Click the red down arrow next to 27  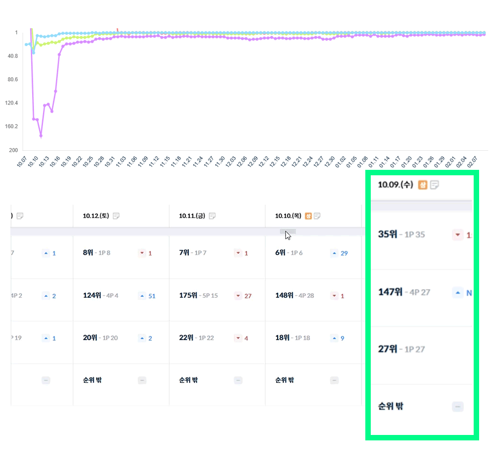(x=238, y=296)
